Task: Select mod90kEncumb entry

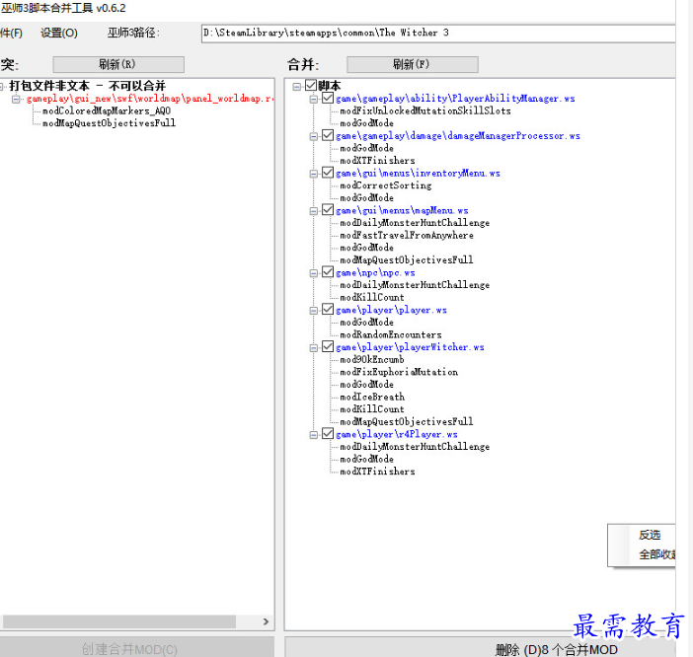Action: pos(372,360)
